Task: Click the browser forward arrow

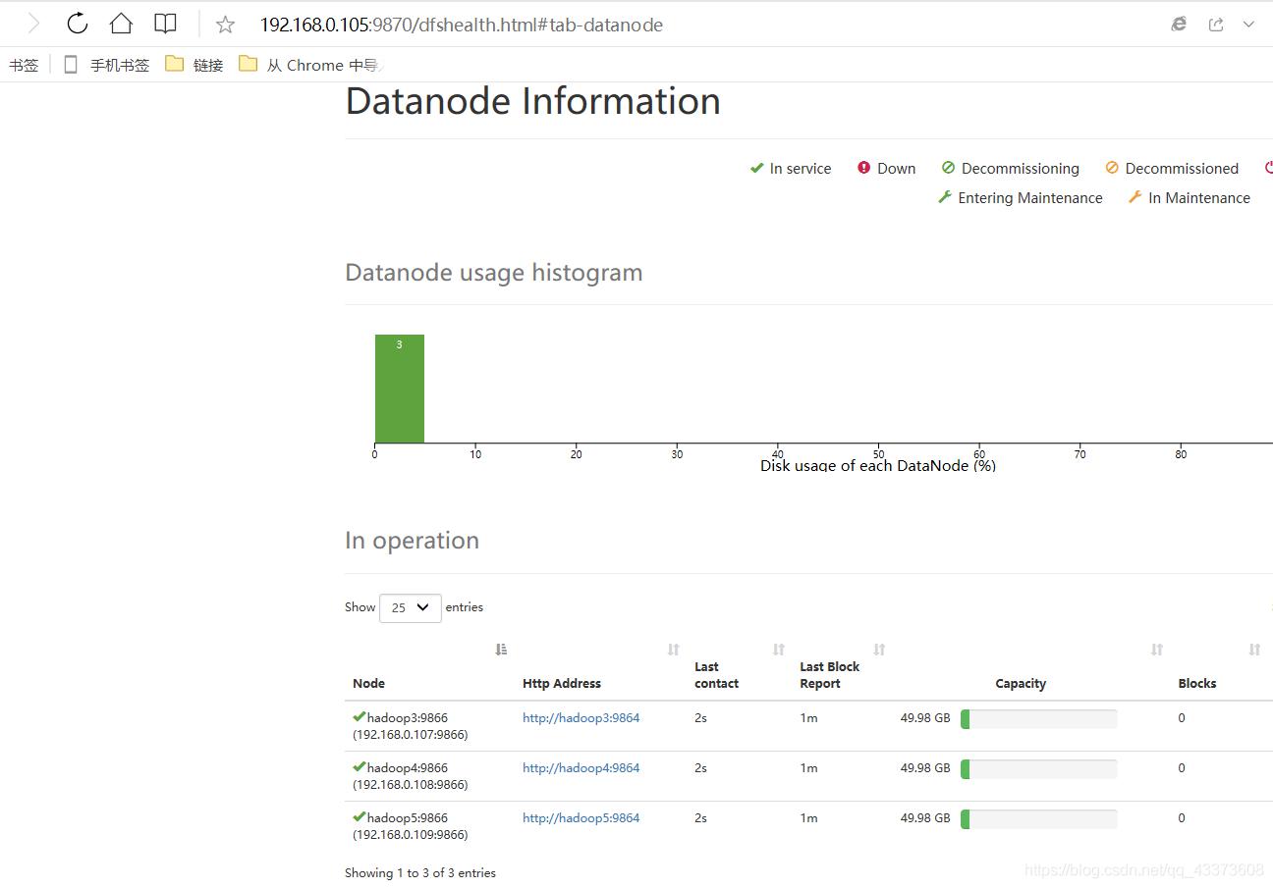Action: tap(33, 24)
